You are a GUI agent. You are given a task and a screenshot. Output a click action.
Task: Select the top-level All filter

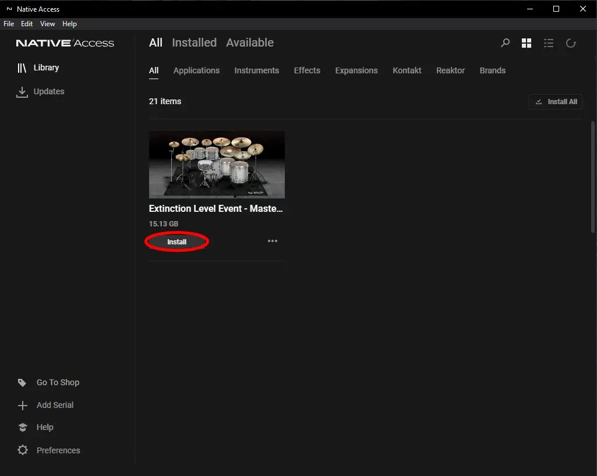tap(156, 42)
